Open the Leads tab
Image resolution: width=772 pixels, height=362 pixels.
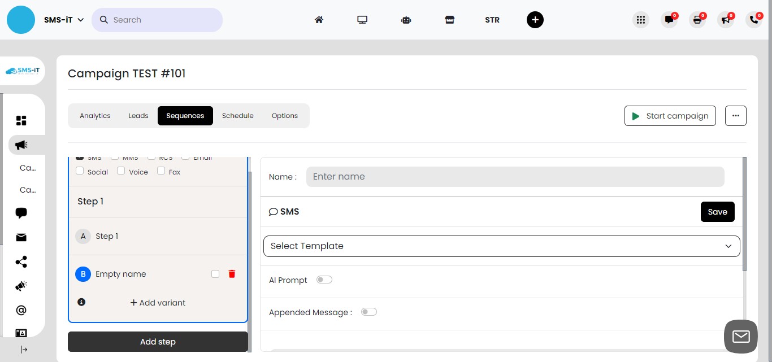[138, 116]
